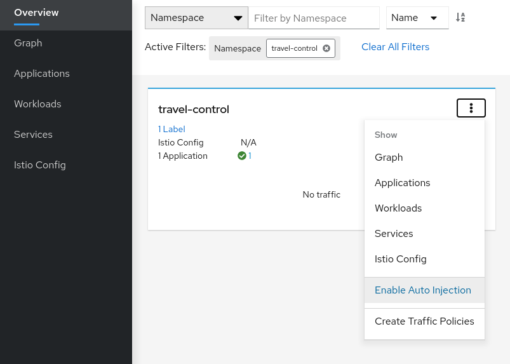The width and height of the screenshot is (510, 364).
Task: Choose Applications in the kebab menu
Action: coord(402,183)
